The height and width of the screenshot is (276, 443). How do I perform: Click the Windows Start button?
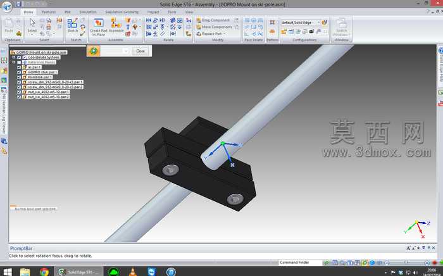tap(8, 272)
